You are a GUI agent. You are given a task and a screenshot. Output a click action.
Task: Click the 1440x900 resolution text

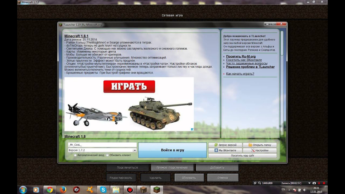pos(267,183)
